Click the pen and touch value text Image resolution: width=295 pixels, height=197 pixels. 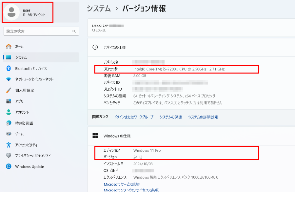coord(178,103)
